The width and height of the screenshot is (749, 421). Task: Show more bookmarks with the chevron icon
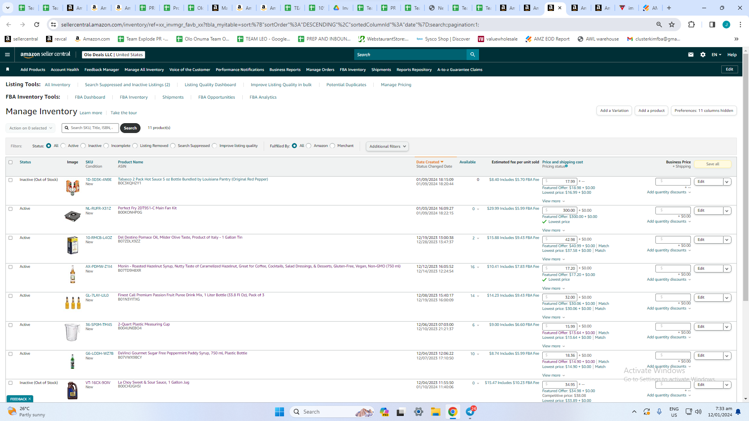737,39
